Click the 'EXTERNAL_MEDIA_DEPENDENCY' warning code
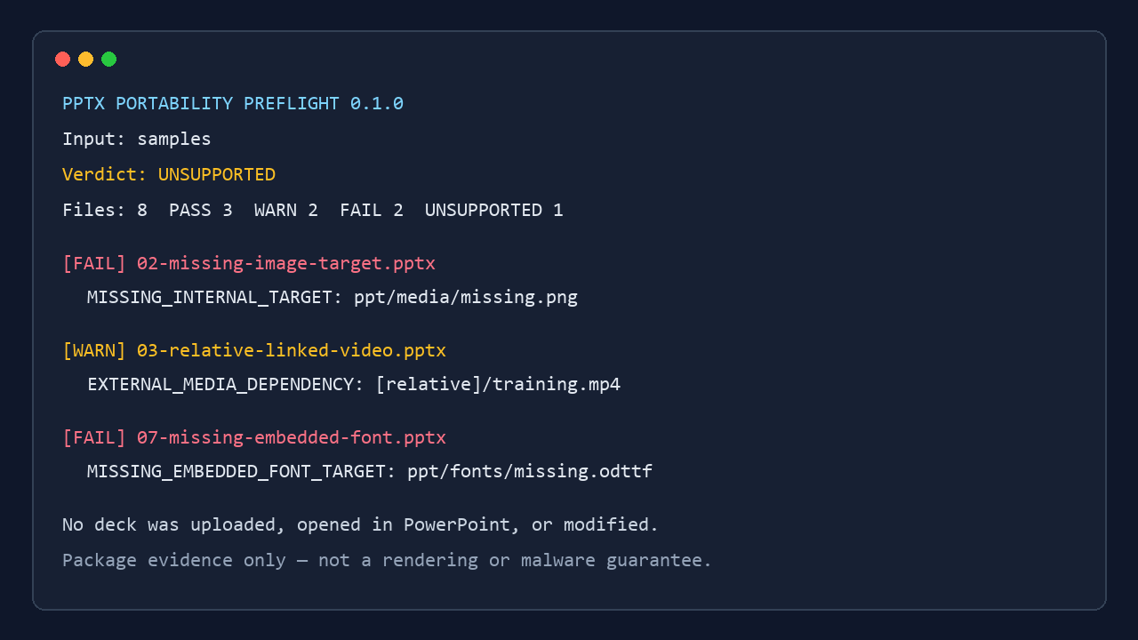Image resolution: width=1138 pixels, height=640 pixels. pos(220,385)
